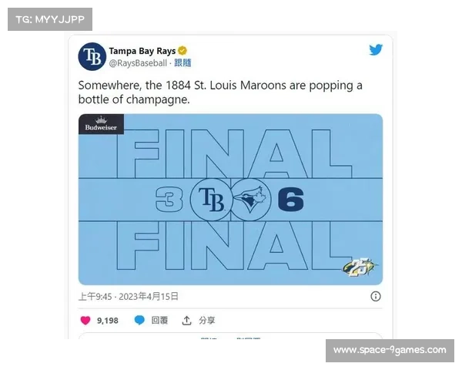
Task: Click the share upload arrow icon
Action: pos(186,321)
